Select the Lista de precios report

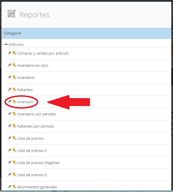(30, 138)
